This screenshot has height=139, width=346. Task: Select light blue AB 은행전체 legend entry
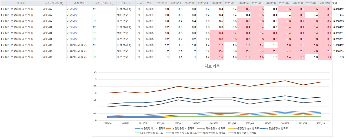(x=150, y=128)
